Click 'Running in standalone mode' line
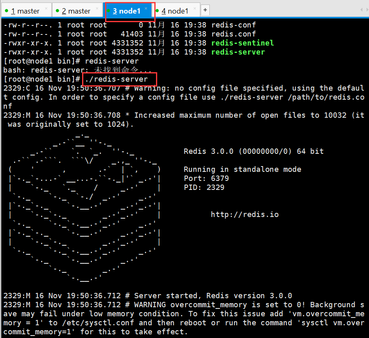 pyautogui.click(x=243, y=169)
